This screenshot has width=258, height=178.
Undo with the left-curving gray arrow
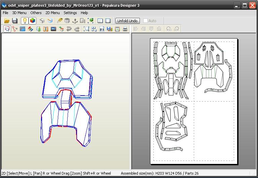click(69, 29)
